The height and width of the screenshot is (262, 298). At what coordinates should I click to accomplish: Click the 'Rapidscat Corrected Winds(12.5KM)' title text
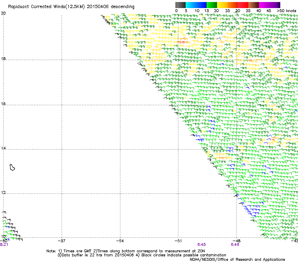pos(46,7)
